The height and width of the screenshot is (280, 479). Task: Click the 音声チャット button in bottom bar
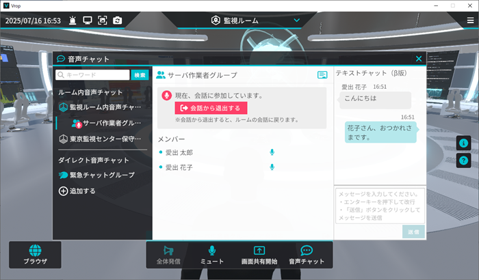[307, 255]
